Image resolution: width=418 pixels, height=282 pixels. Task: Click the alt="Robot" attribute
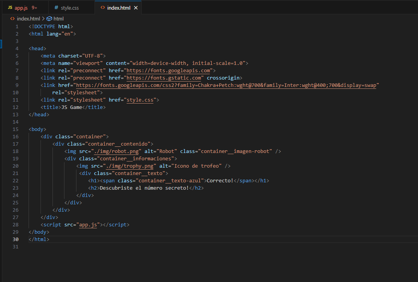[x=161, y=151]
